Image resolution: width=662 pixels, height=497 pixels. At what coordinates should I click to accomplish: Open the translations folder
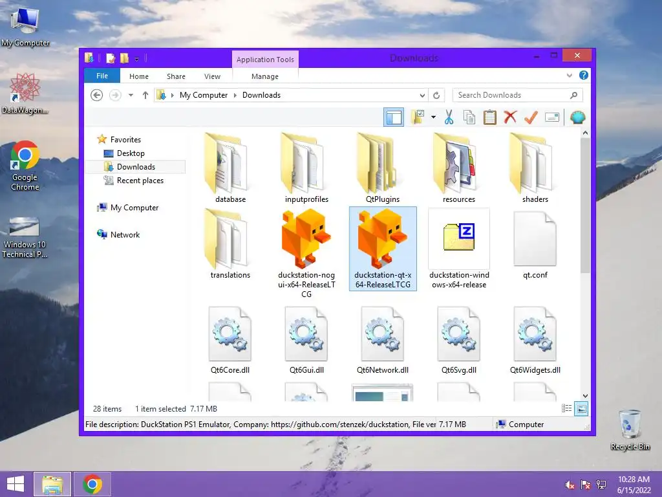point(230,244)
